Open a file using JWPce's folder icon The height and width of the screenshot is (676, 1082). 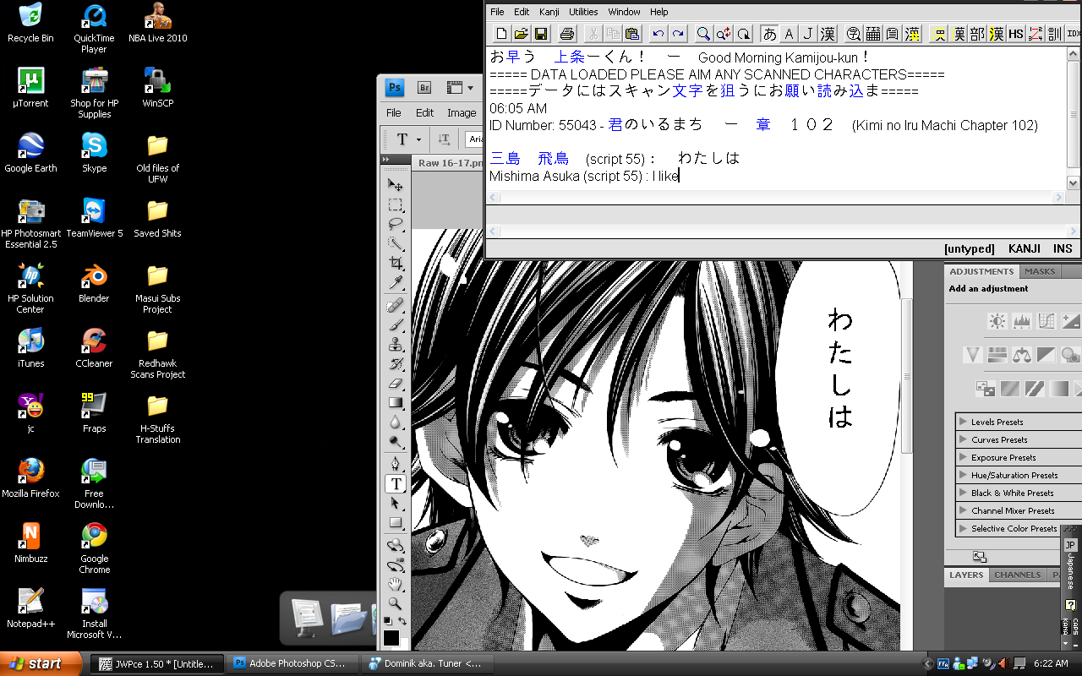click(522, 34)
